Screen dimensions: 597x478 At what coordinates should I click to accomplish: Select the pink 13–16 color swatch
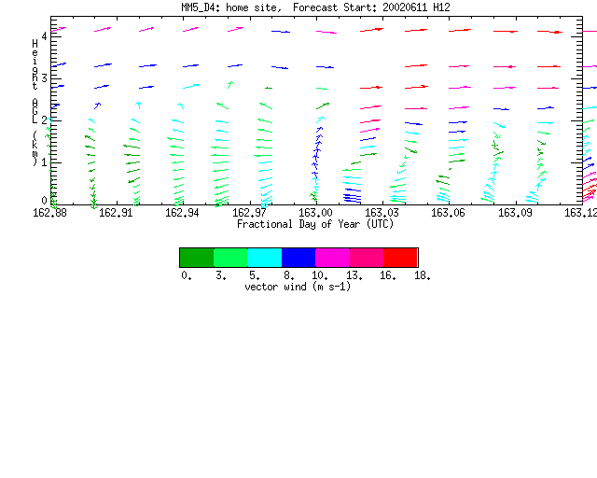(x=367, y=258)
